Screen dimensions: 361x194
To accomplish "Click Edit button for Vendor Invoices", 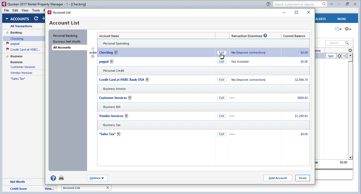I will [x=222, y=116].
